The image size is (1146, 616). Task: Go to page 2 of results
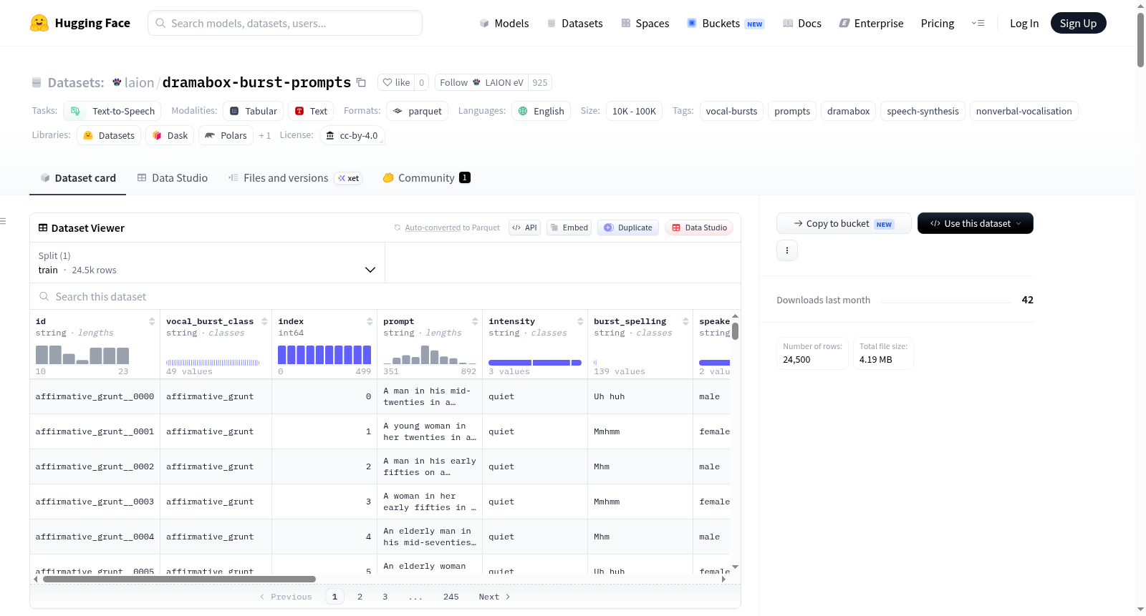coord(360,597)
